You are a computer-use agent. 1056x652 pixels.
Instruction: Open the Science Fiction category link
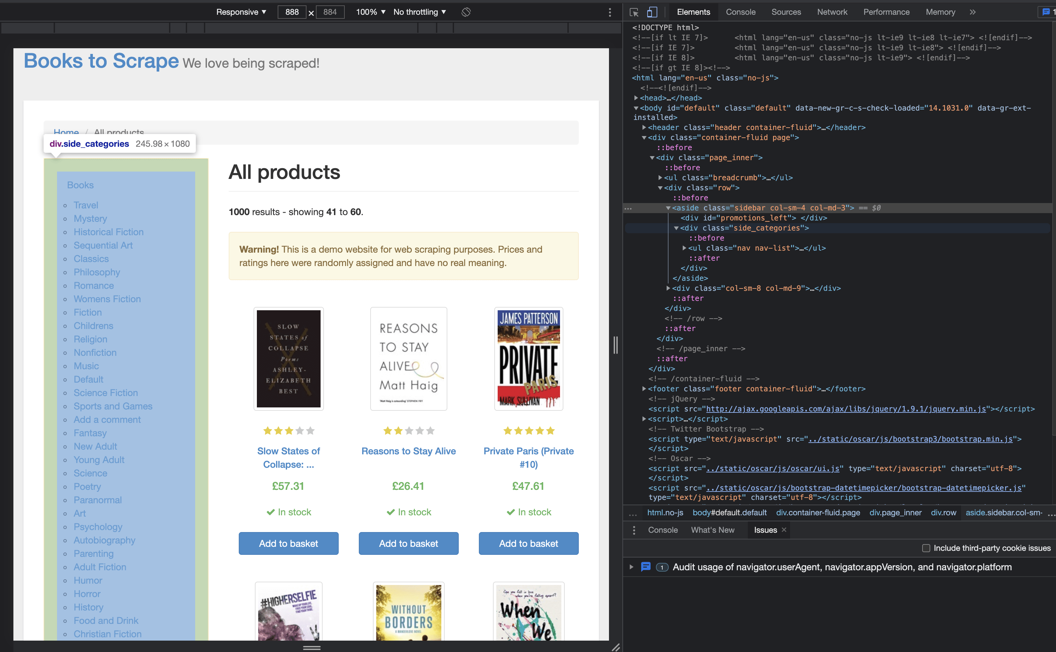(x=106, y=393)
